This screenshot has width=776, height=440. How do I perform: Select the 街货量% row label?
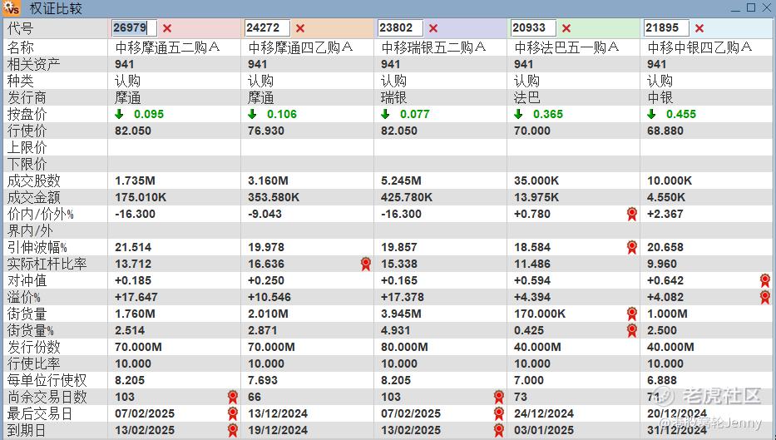point(30,330)
